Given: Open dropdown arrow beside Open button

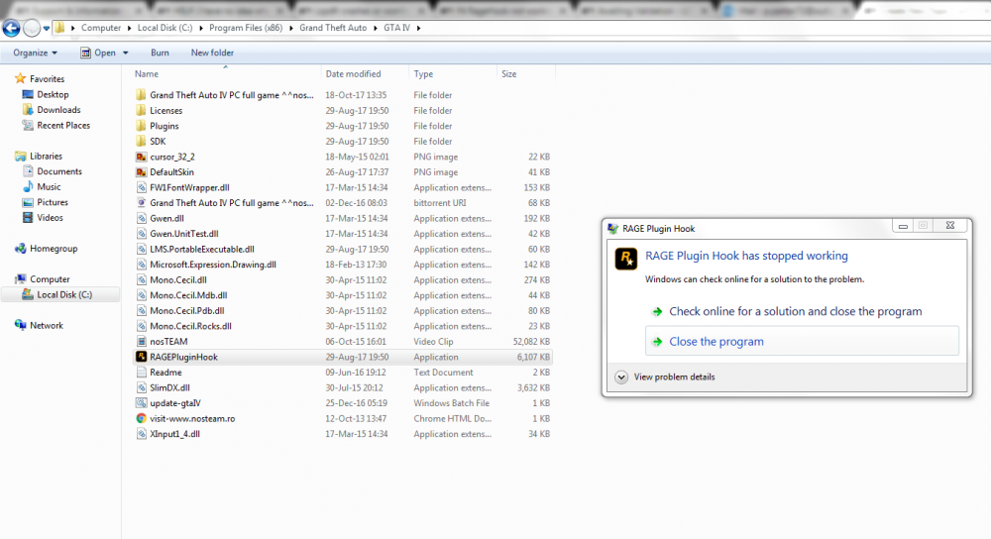Looking at the screenshot, I should tap(125, 54).
